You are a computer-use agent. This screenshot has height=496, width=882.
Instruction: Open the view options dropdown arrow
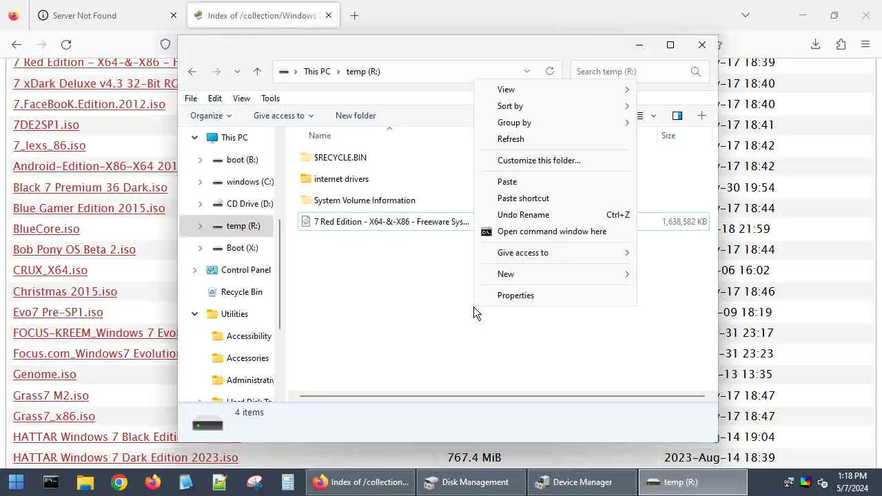click(x=653, y=116)
